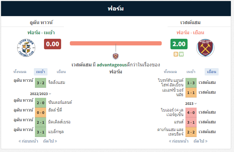Open the 3 - 2 Luton vs Gillingham score
The width and height of the screenshot is (234, 152).
(x=41, y=83)
